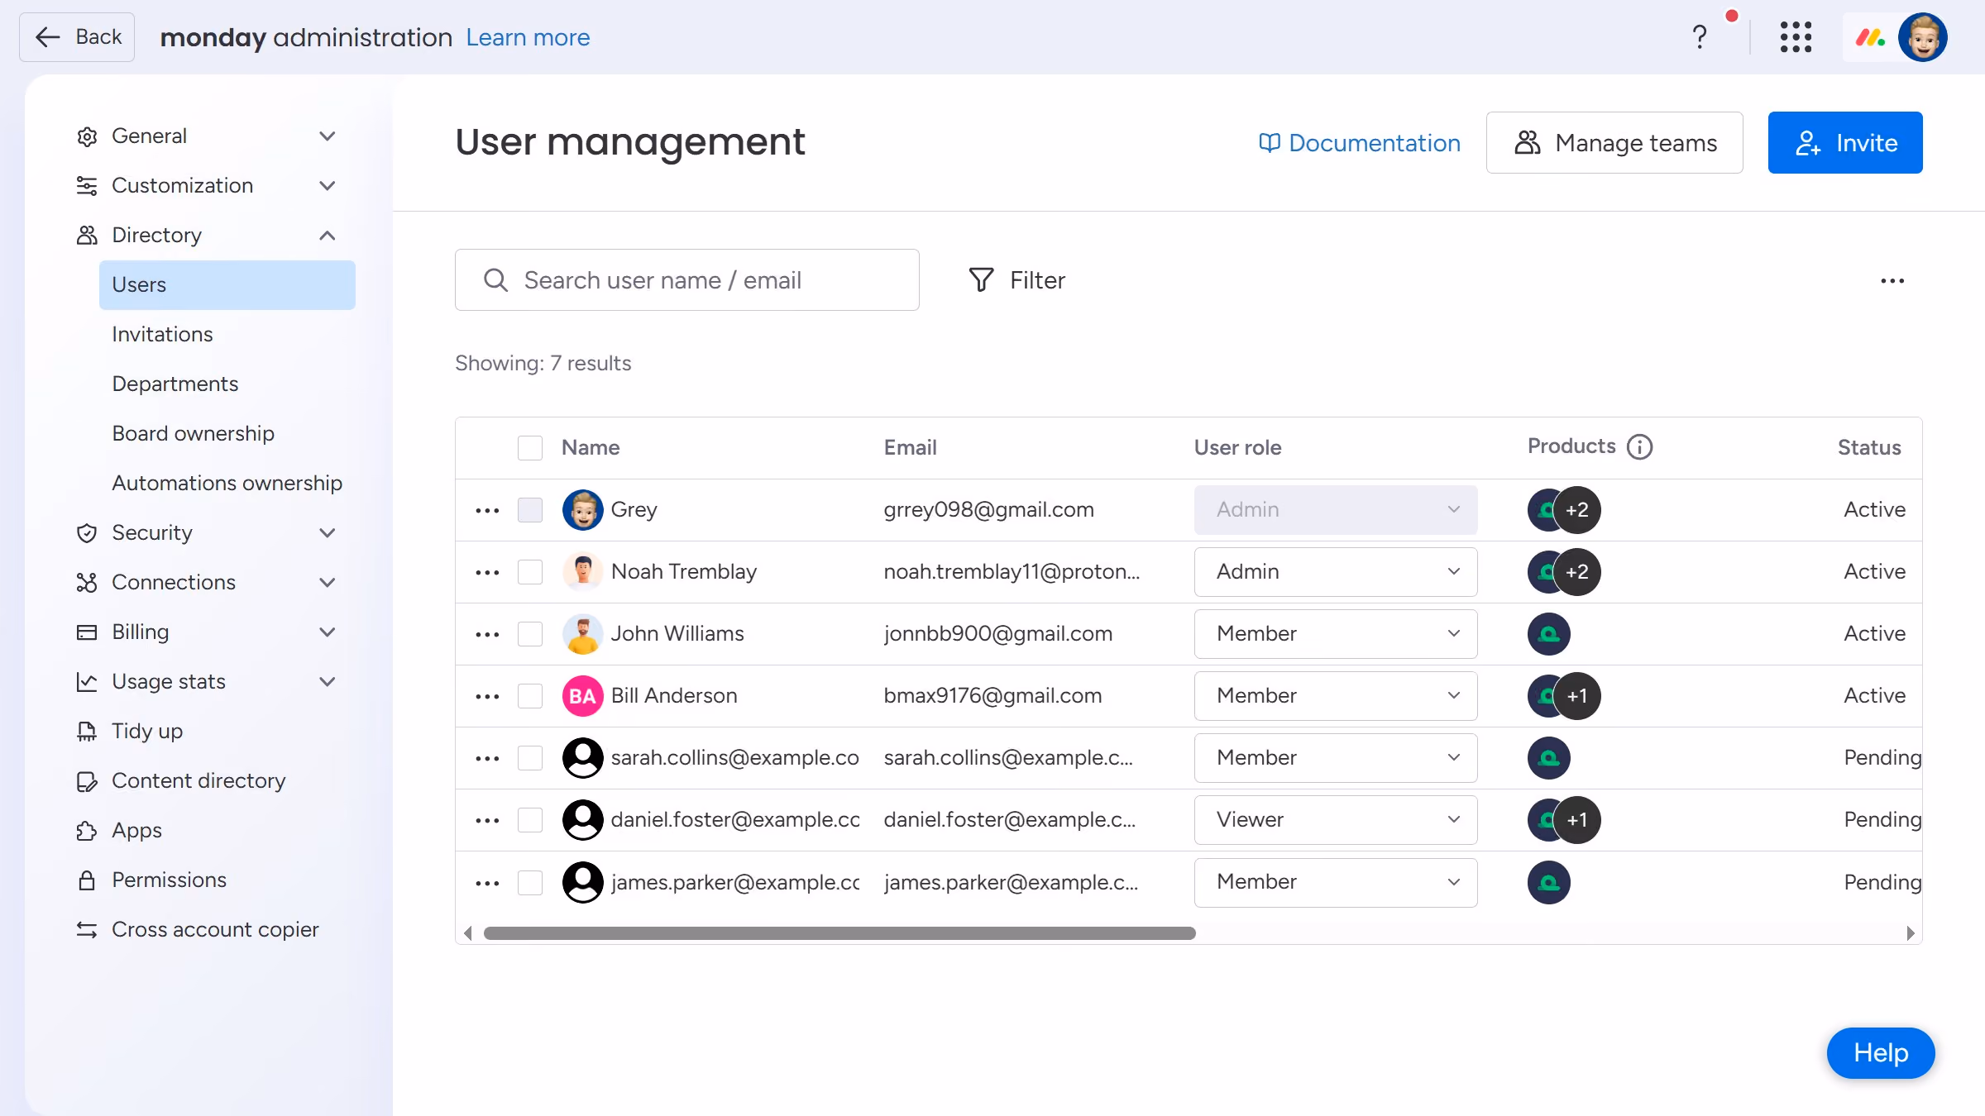
Task: Click the help question mark icon
Action: pos(1700,37)
